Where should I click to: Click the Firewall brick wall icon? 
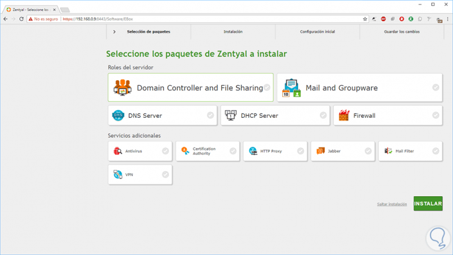(344, 115)
